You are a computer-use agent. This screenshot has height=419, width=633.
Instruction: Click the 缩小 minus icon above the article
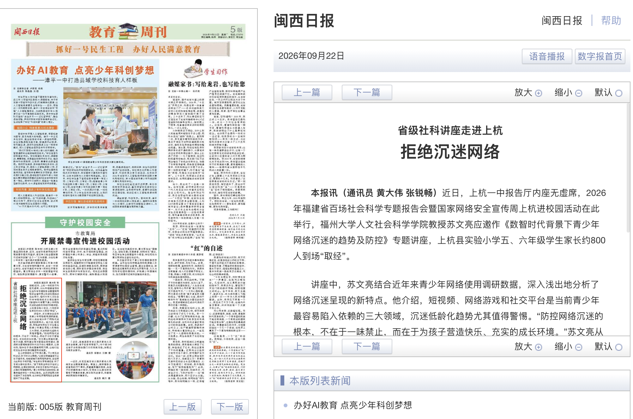579,93
